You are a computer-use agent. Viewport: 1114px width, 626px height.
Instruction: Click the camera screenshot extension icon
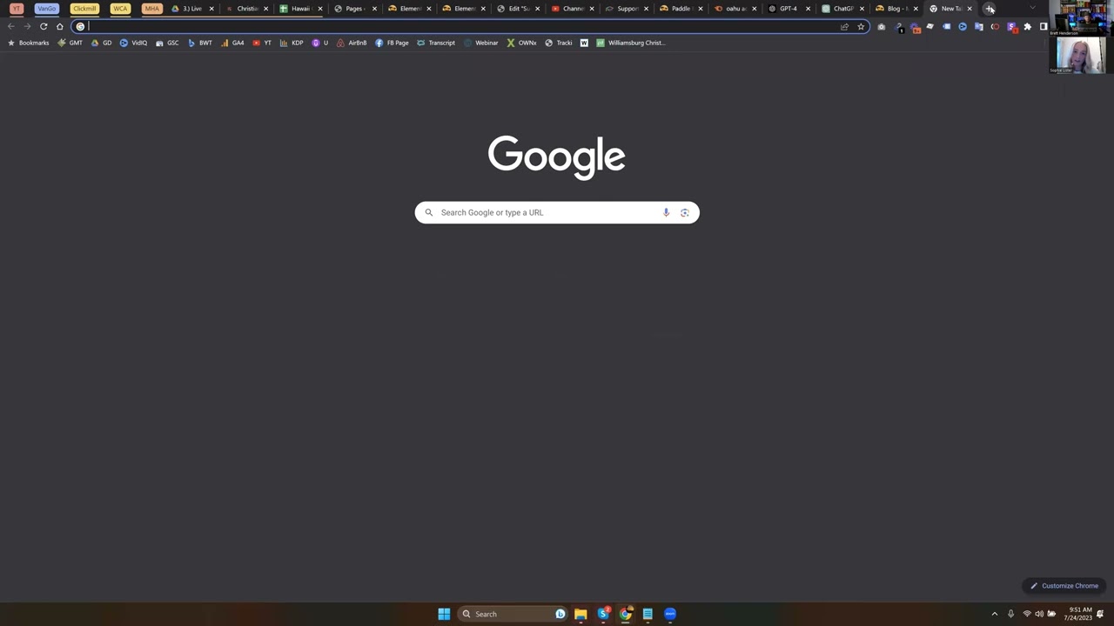pyautogui.click(x=881, y=26)
